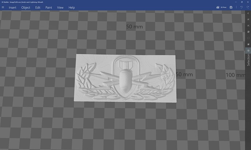Open the Insert menu
Viewport: 251px width, 150px height.
(x=12, y=7)
